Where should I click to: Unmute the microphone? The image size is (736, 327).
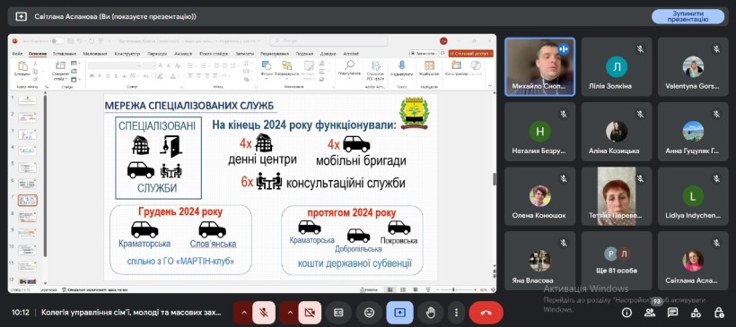264,313
